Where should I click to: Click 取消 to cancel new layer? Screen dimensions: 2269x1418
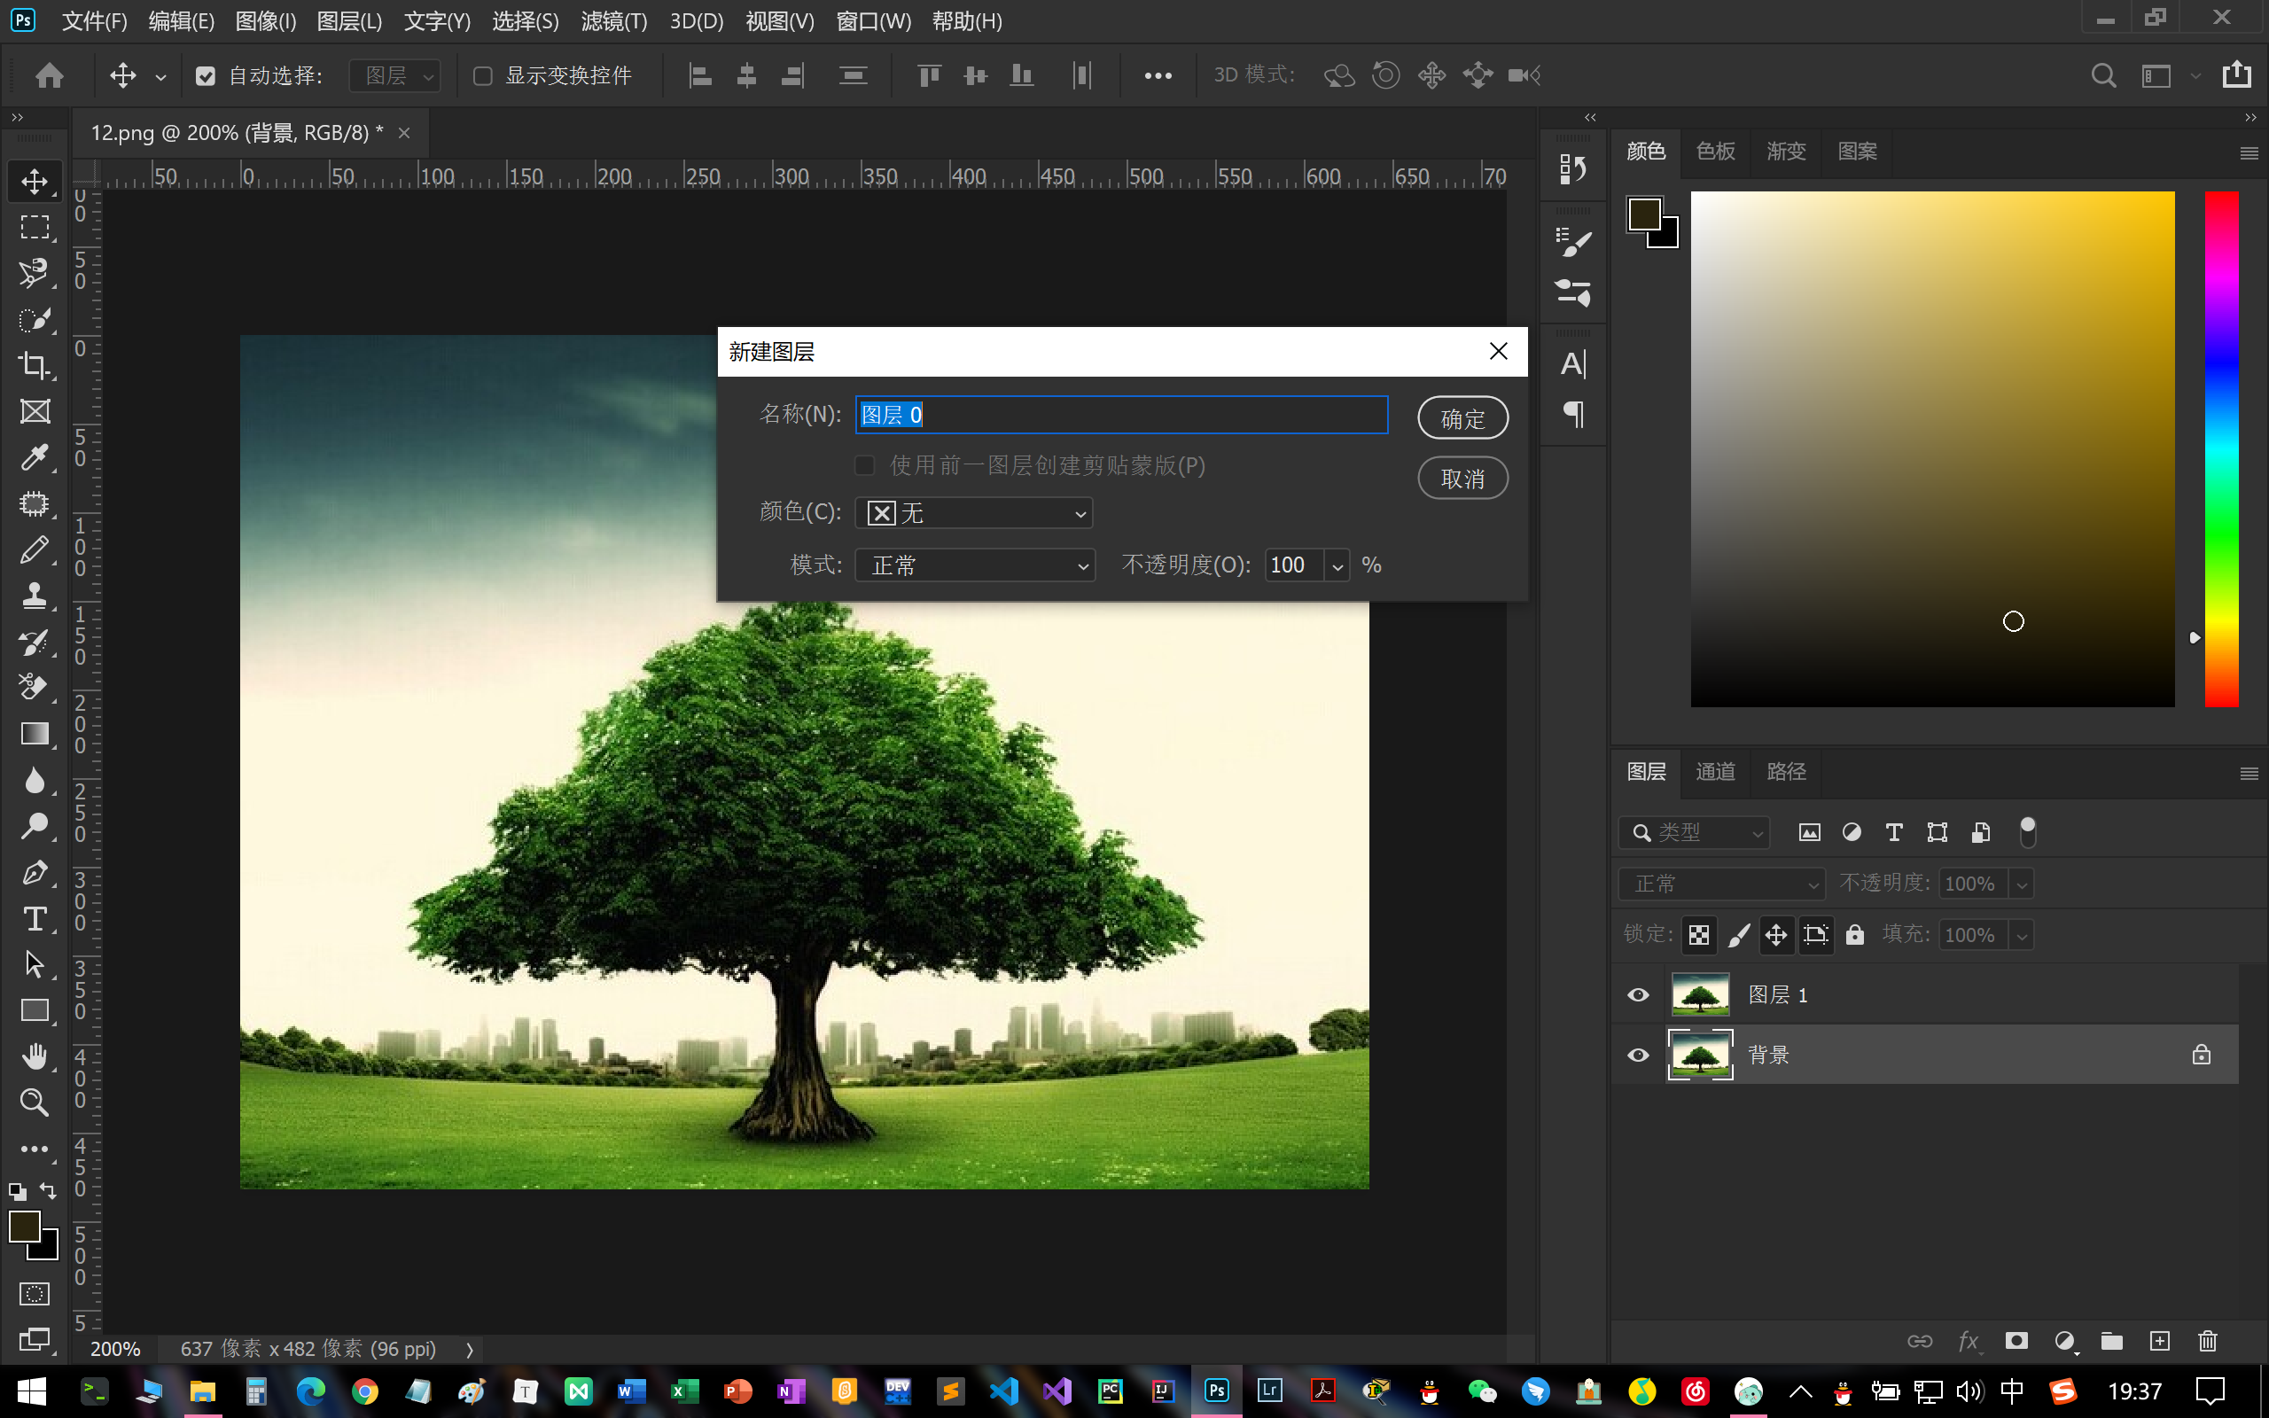pos(1462,479)
